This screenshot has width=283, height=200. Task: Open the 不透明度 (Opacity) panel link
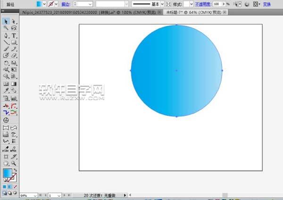(203, 4)
